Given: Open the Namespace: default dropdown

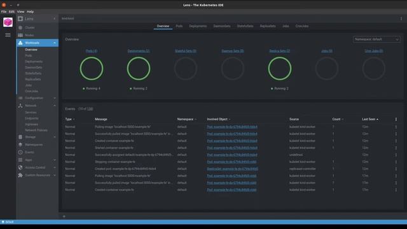Looking at the screenshot, I should [376, 39].
